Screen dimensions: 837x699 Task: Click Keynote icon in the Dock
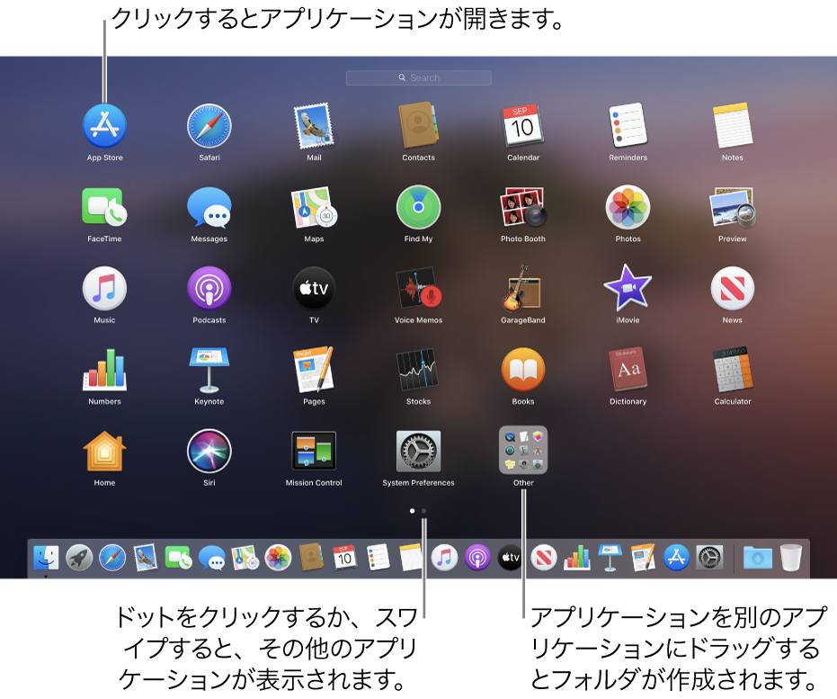coord(610,558)
